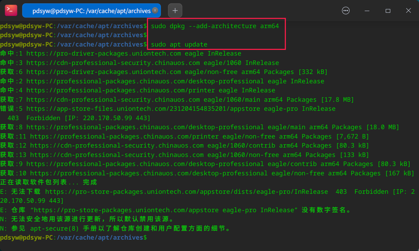Click the pro-driver-packages.uniontech.com eagle InRelease line

pyautogui.click(x=121, y=54)
